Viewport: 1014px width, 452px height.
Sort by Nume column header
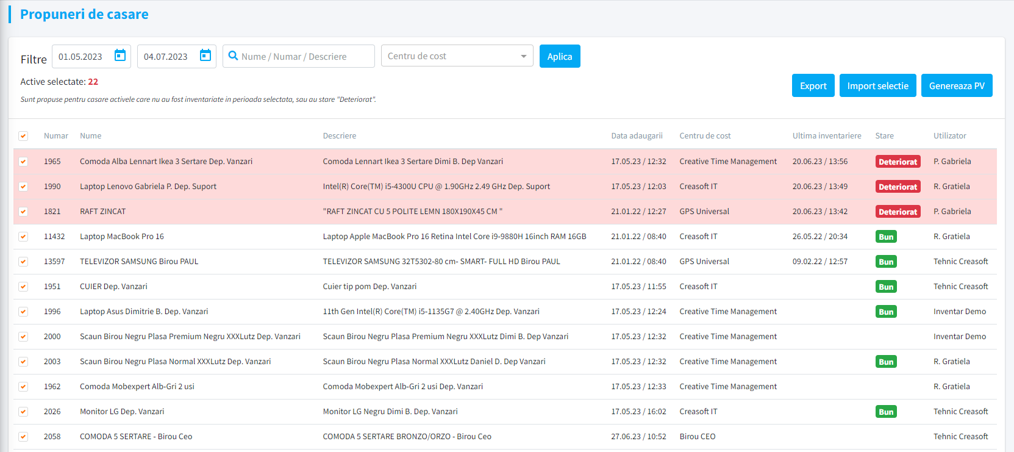(91, 136)
